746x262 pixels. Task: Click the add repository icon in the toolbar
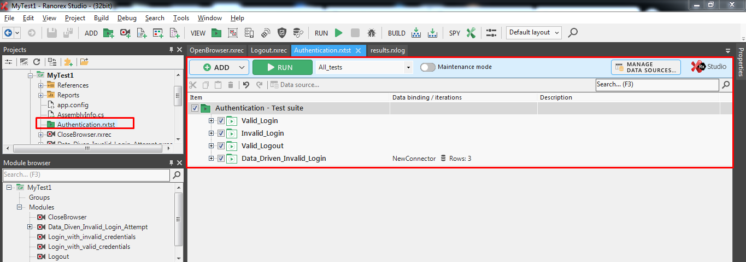[158, 33]
